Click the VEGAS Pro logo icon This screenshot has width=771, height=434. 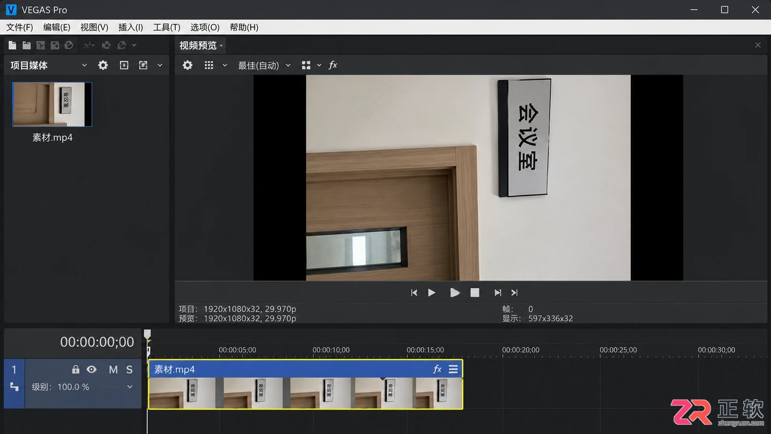click(11, 10)
